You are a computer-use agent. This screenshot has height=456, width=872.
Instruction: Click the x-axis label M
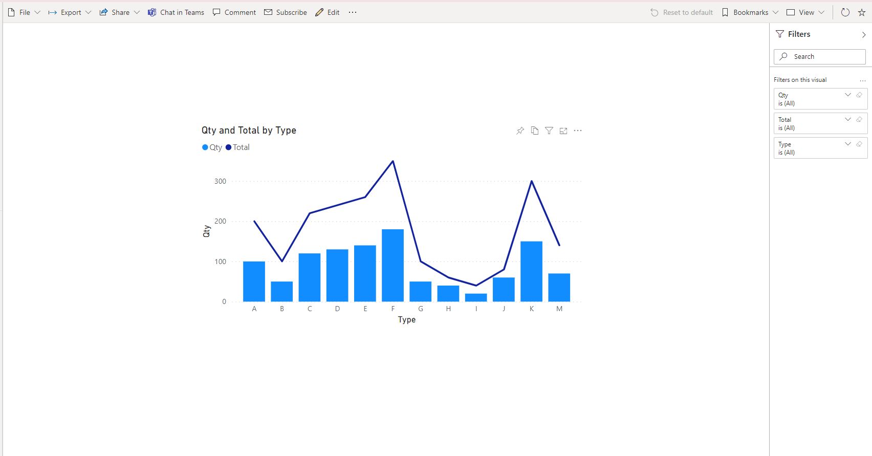point(559,309)
